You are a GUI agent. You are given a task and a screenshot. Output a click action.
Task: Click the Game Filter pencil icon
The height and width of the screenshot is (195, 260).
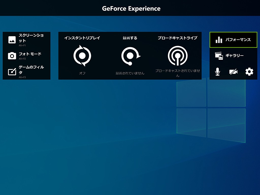(x=12, y=72)
